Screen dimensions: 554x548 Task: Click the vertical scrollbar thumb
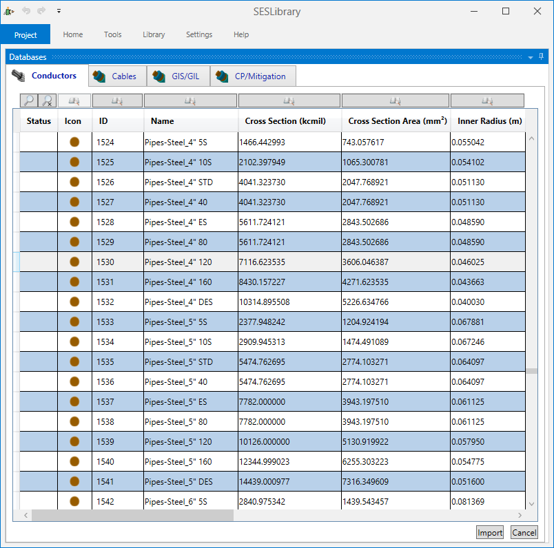click(x=531, y=371)
